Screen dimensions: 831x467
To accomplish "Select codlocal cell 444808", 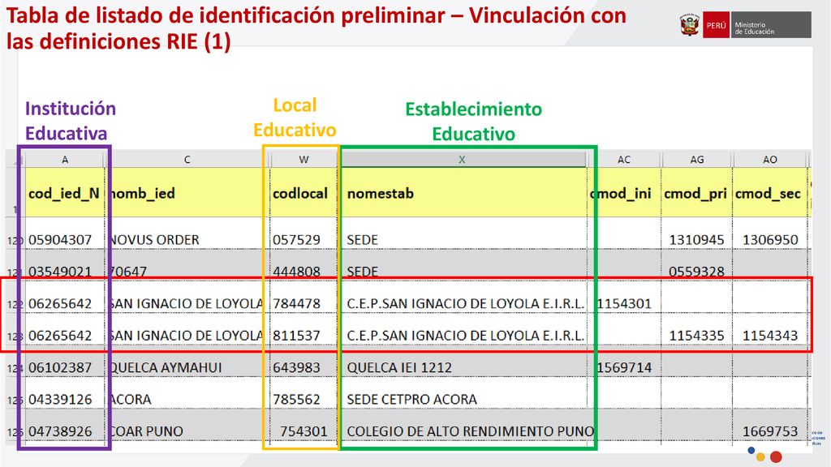I will 304,265.
